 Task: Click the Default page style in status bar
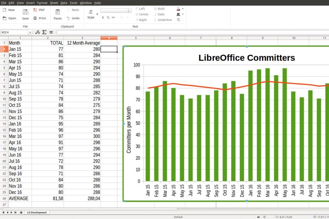pos(178,217)
